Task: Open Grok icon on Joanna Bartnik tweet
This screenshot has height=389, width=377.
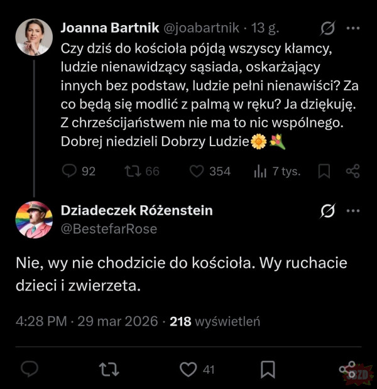Action: pos(327,28)
